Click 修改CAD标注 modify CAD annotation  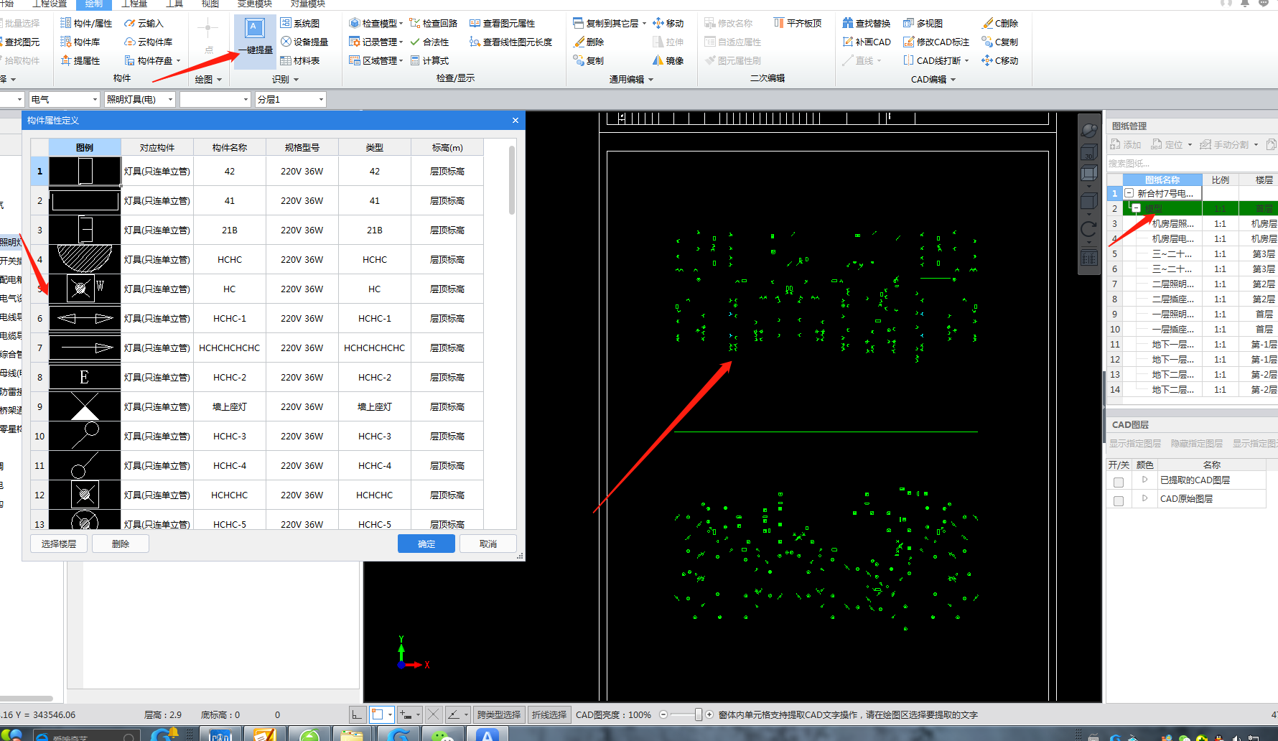tap(936, 42)
